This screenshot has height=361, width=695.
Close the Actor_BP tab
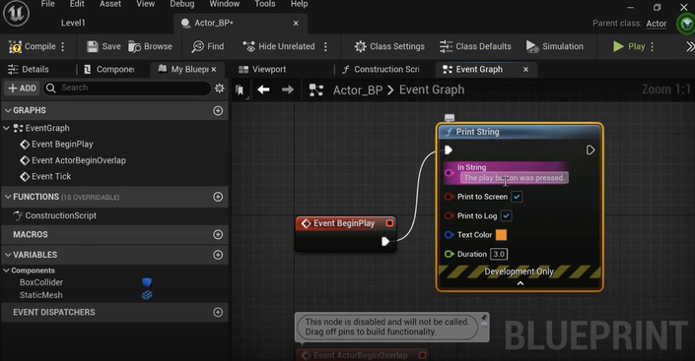pos(296,23)
